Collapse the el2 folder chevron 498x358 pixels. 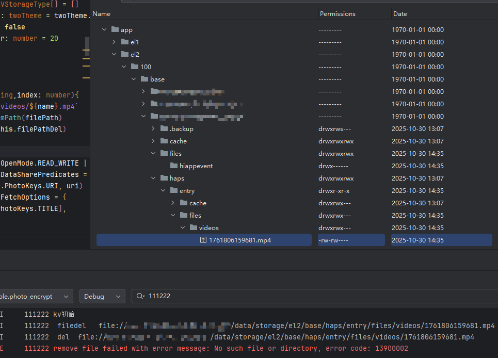tap(114, 54)
